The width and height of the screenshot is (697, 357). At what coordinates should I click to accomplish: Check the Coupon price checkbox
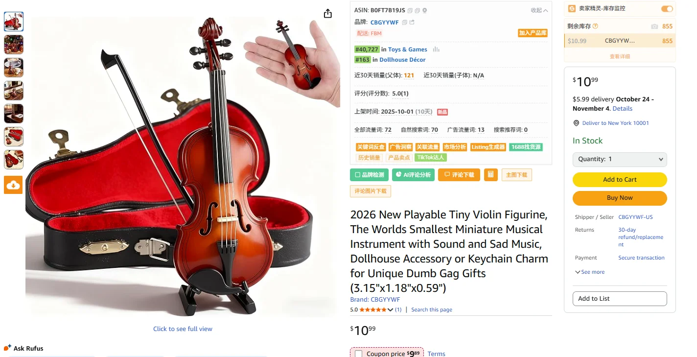(359, 354)
